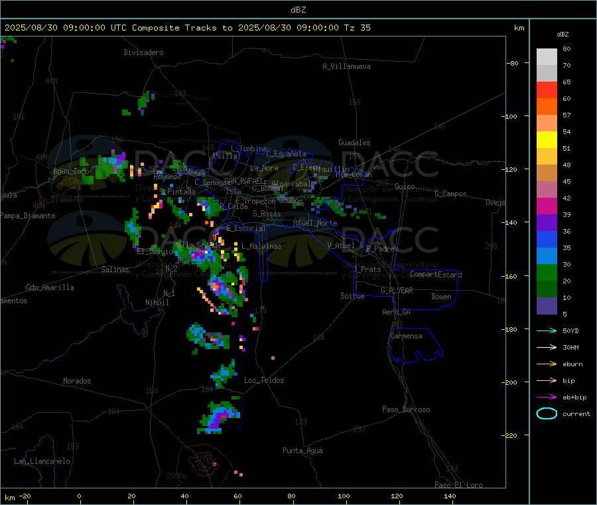Viewport: 597px width, 505px height.
Task: Click the 'current' legend label
Action: tap(576, 414)
